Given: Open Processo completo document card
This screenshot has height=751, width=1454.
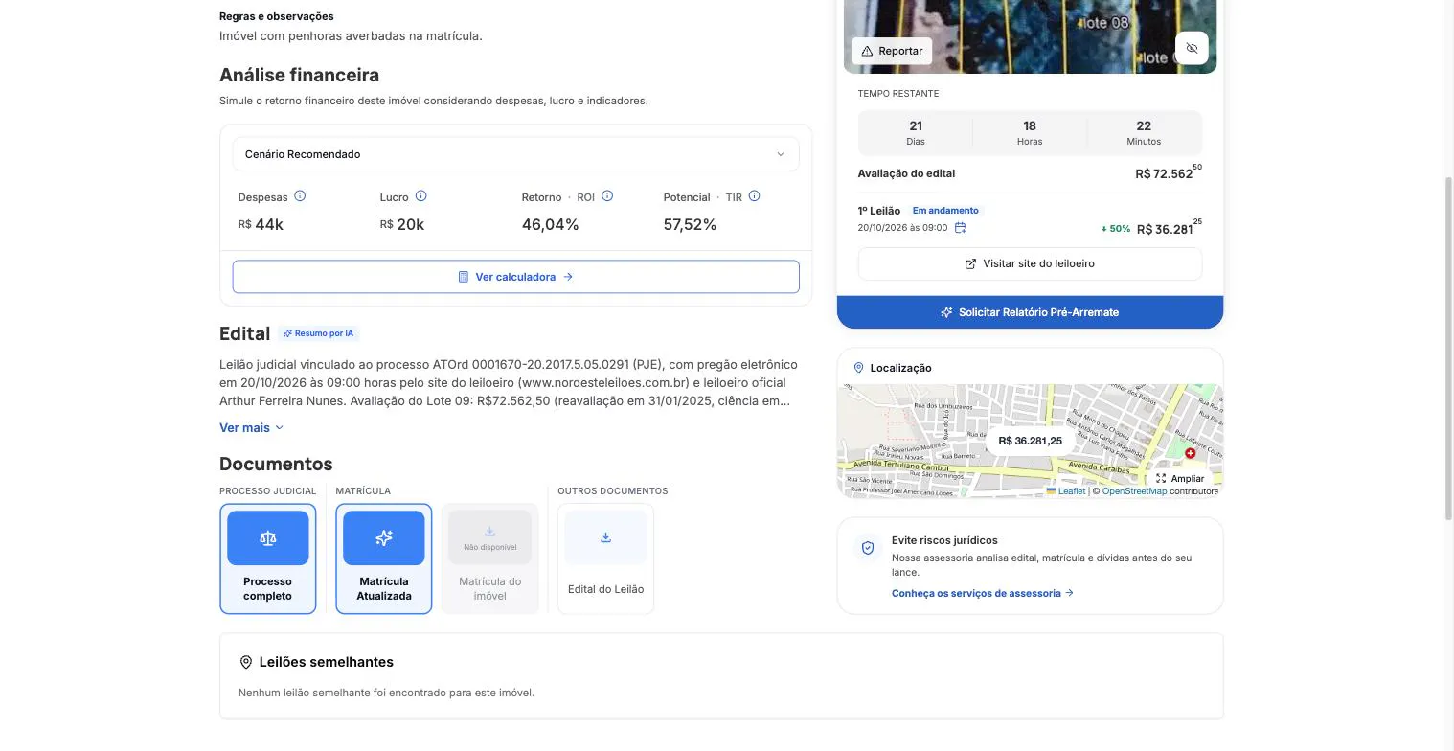Looking at the screenshot, I should [267, 558].
